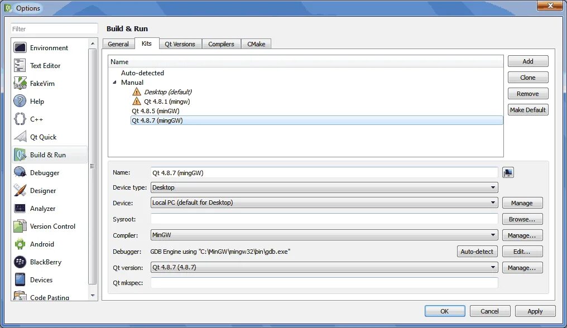Click the Name column header
Image resolution: width=567 pixels, height=328 pixels.
tap(306, 61)
